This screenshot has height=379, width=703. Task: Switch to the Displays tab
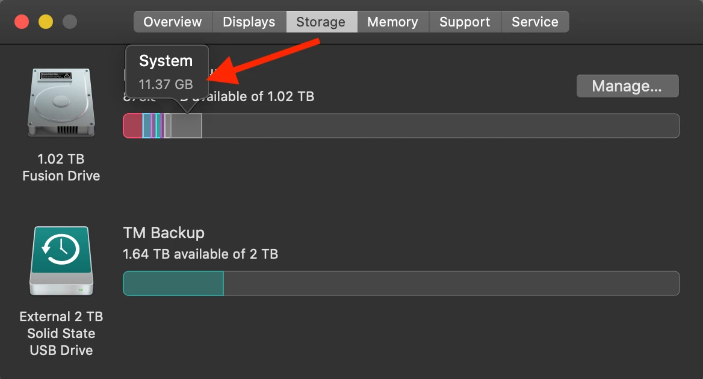tap(249, 22)
